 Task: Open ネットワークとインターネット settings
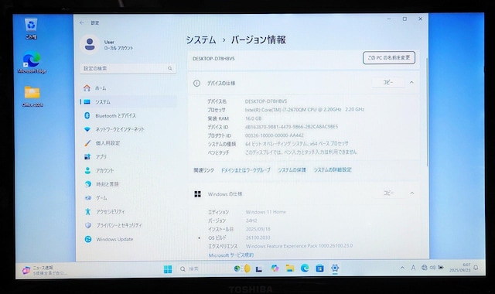pyautogui.click(x=128, y=129)
